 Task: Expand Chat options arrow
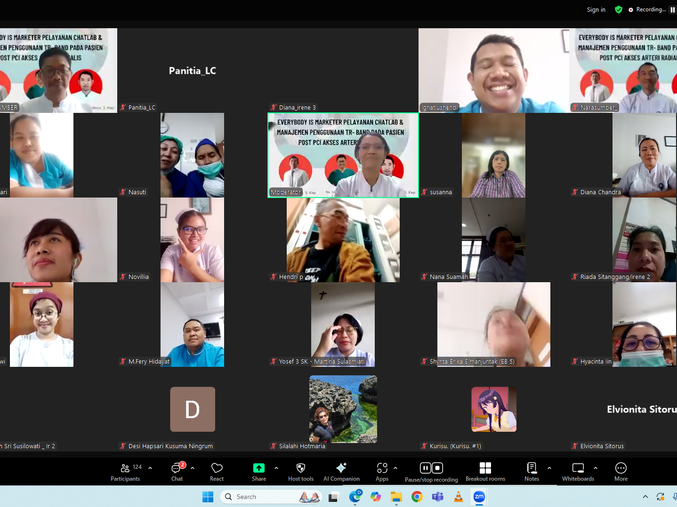click(193, 468)
